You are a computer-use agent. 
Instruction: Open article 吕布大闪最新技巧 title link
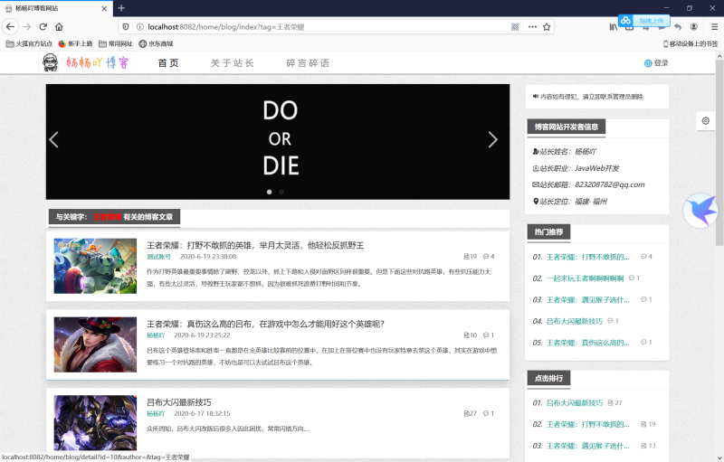[179, 402]
